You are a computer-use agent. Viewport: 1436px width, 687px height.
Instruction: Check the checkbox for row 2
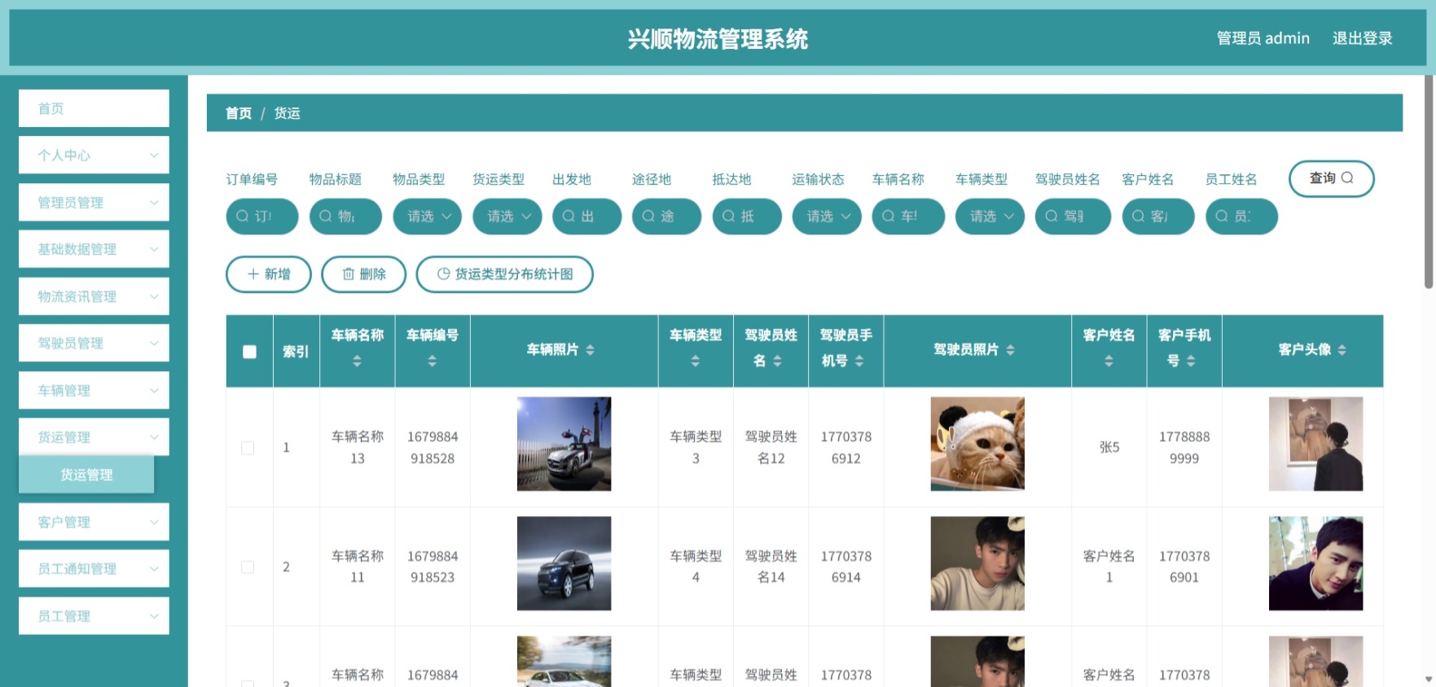pos(248,567)
